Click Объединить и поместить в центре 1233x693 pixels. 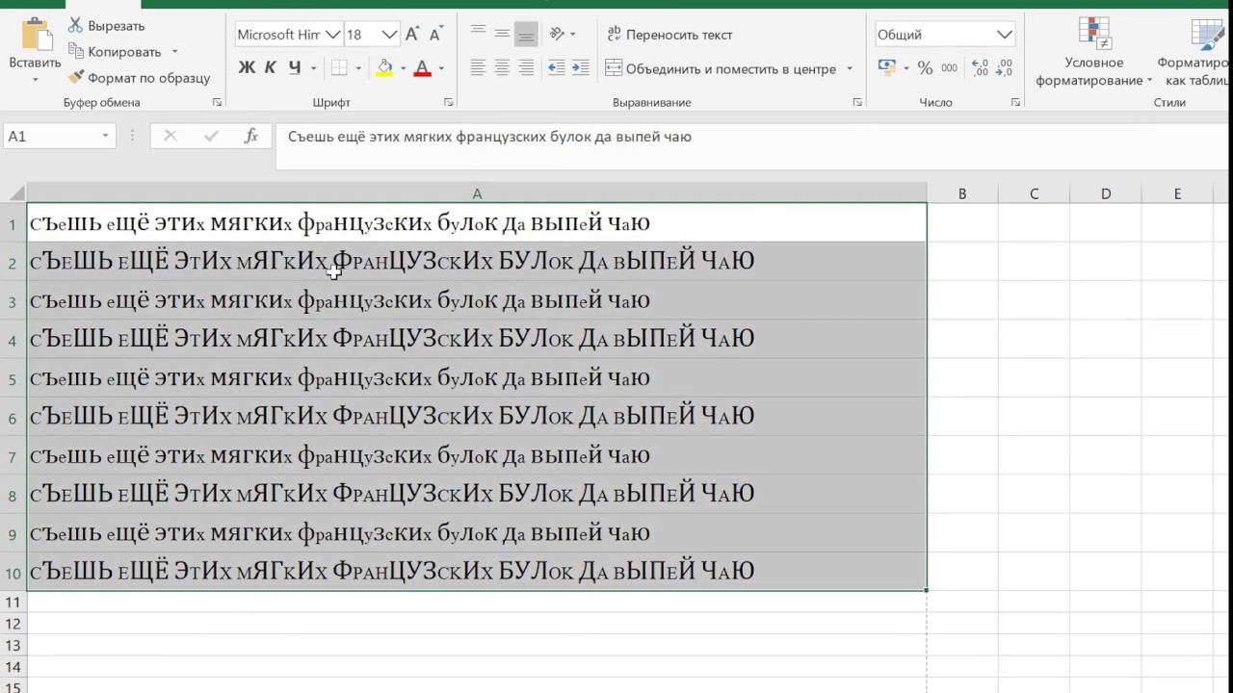point(721,68)
